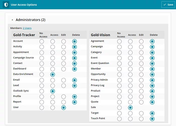Choose Edit permission for Dashboard

pyautogui.click(x=64, y=69)
